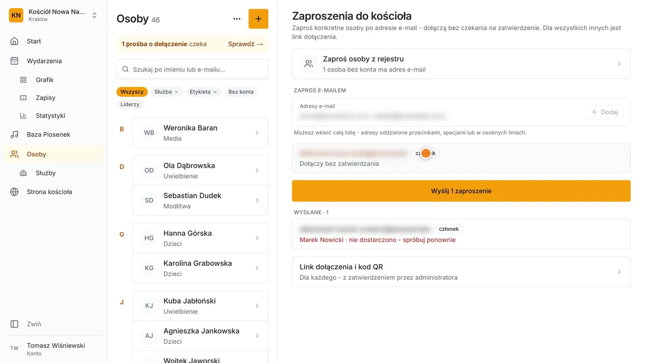Open Agnieszka Jankowska person row
Viewport: 645px width, 363px height.
pos(201,336)
